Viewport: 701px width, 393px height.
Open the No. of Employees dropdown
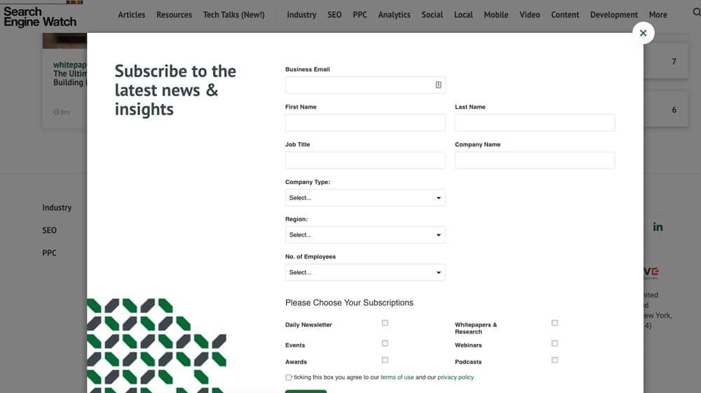point(365,272)
